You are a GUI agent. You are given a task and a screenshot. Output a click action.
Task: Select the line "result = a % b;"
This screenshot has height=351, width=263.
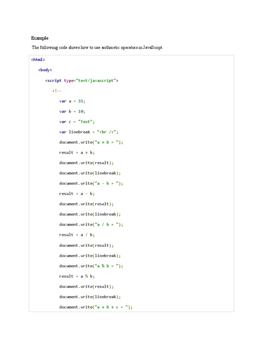point(77,276)
